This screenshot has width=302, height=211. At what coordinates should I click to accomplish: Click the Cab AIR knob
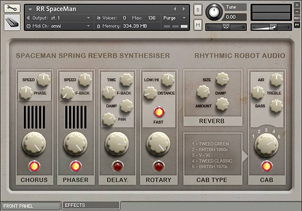276,80
